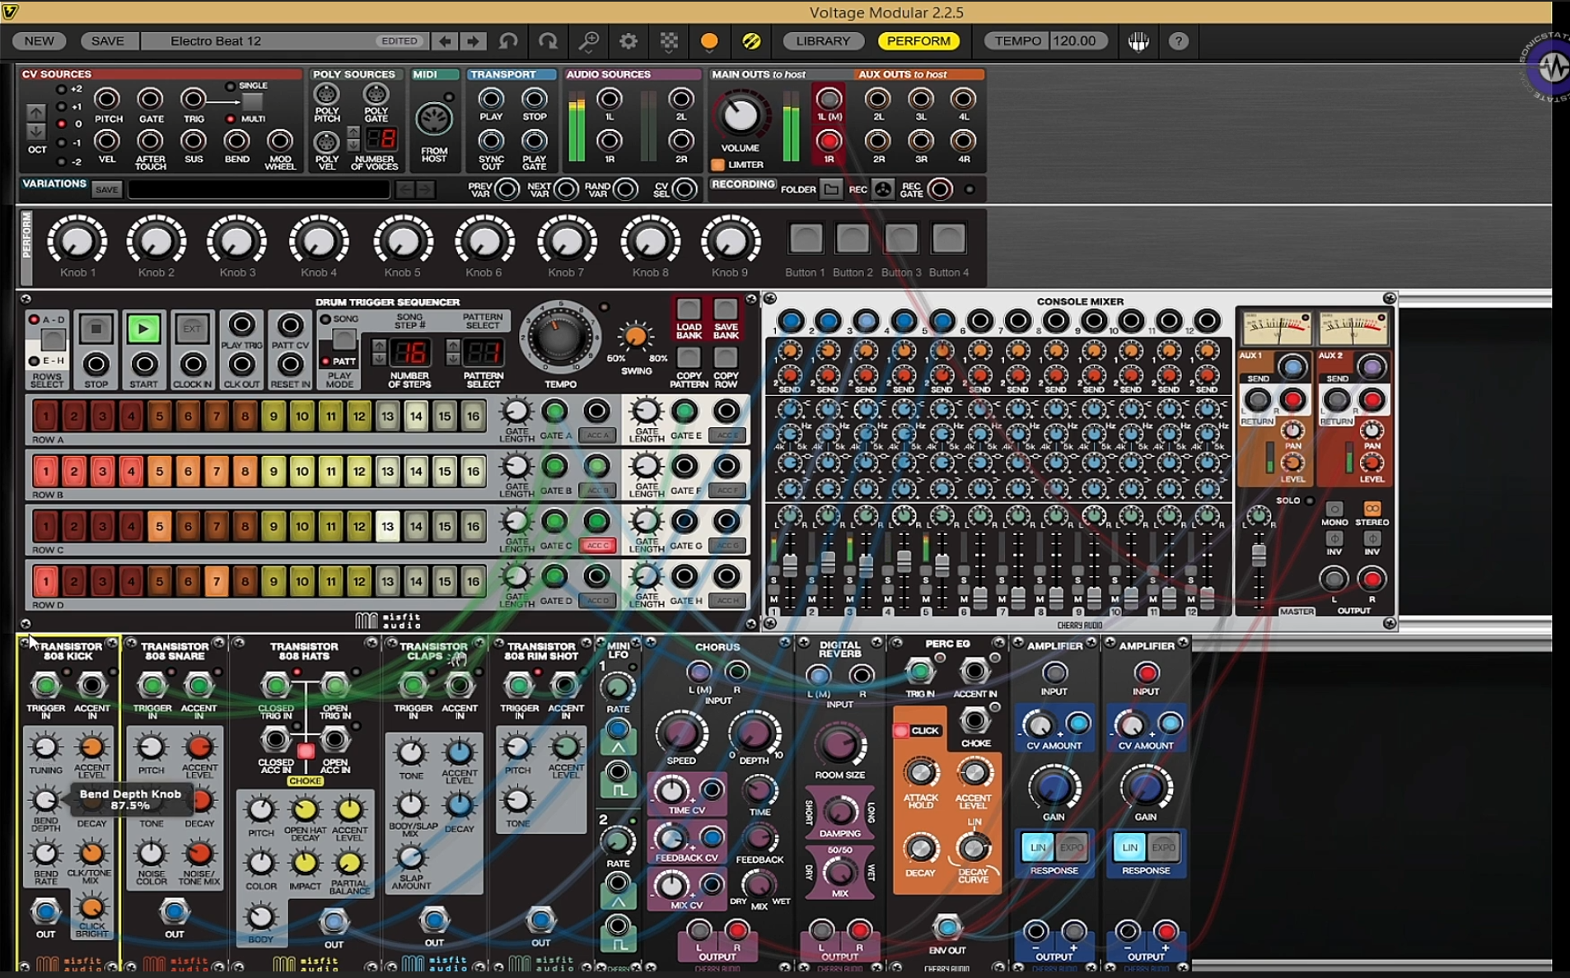The image size is (1570, 978).
Task: Decrease number of voices down arrow
Action: point(353,145)
